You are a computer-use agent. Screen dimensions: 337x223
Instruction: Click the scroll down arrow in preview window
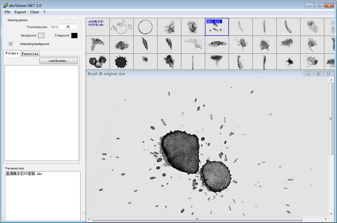tap(331, 214)
